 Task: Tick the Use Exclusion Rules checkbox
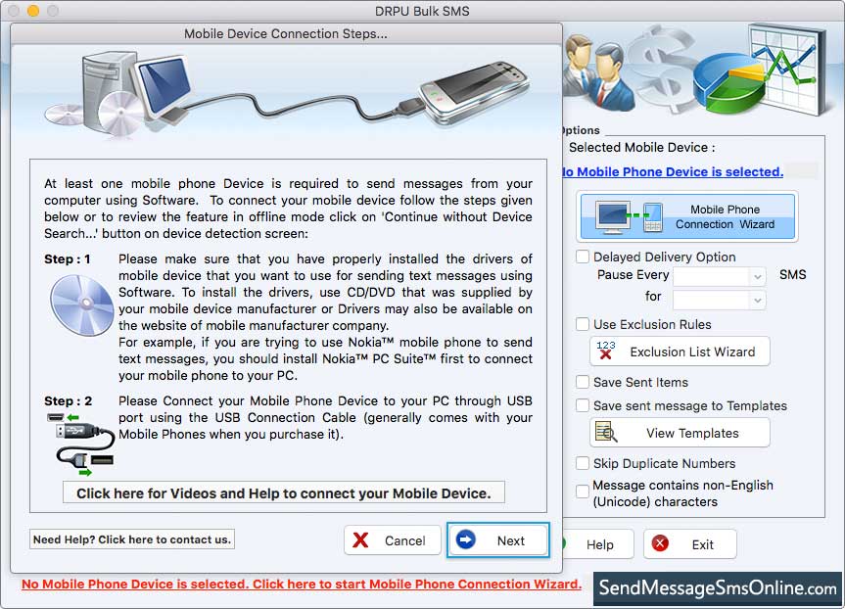[x=583, y=324]
